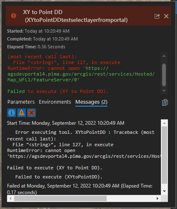Click the left arrow of the horizontal scrollbar
The width and height of the screenshot is (177, 209).
click(x=10, y=198)
